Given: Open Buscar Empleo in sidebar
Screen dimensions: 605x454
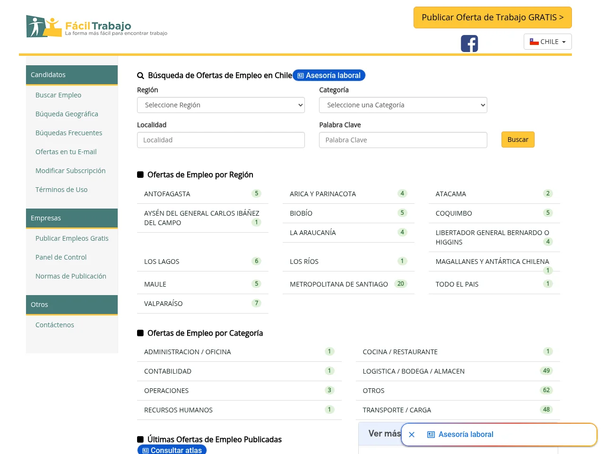Looking at the screenshot, I should point(59,95).
